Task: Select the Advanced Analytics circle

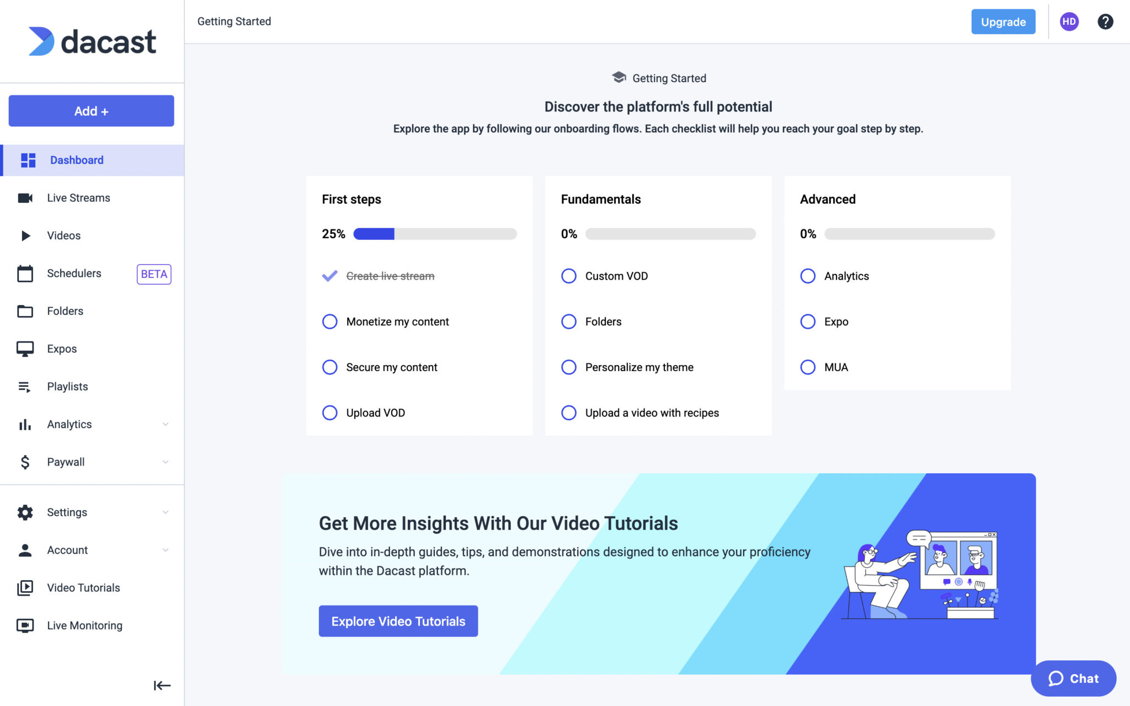Action: click(808, 276)
